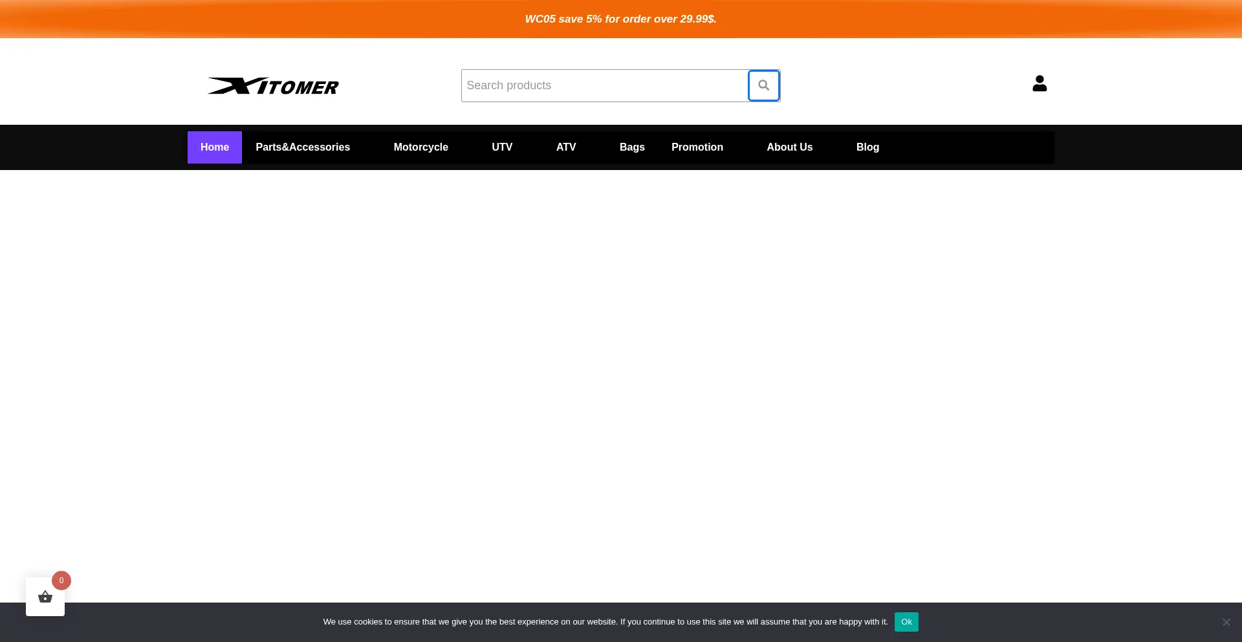The height and width of the screenshot is (642, 1242).
Task: Open the user account icon
Action: 1039,83
